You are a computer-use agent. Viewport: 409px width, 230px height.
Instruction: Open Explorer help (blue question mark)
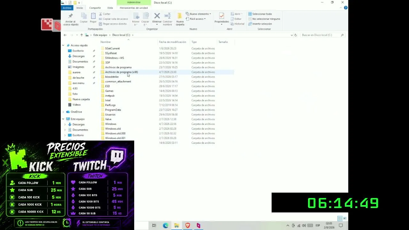pos(346,8)
